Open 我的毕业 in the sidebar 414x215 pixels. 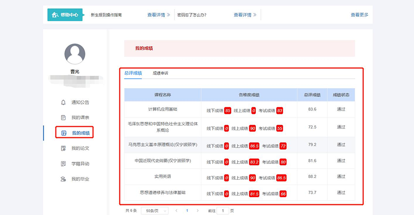(x=80, y=179)
